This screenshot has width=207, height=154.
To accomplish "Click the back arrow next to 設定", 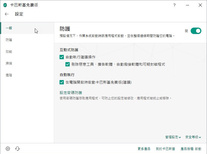I will (x=7, y=14).
